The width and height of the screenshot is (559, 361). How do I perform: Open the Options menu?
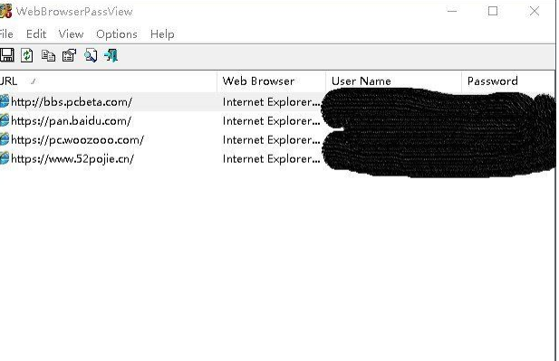(x=117, y=34)
